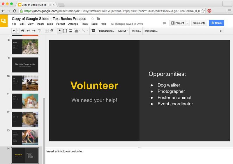This screenshot has width=233, height=164.
Task: Select slide 11 orange cat thumbnail
Action: tap(25, 101)
